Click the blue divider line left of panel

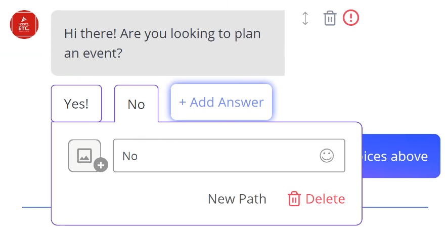tap(36, 207)
